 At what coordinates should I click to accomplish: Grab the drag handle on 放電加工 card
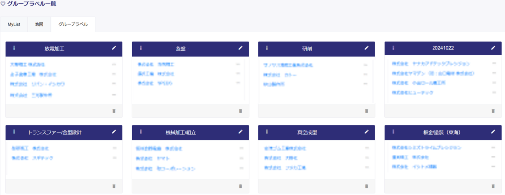(14, 48)
